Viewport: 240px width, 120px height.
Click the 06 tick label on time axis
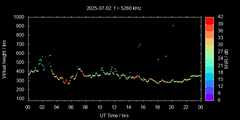click(71, 107)
